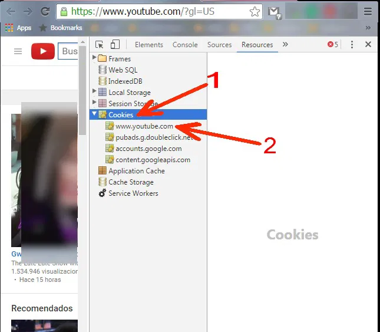Open the YouTube guide hamburger menu

point(18,52)
